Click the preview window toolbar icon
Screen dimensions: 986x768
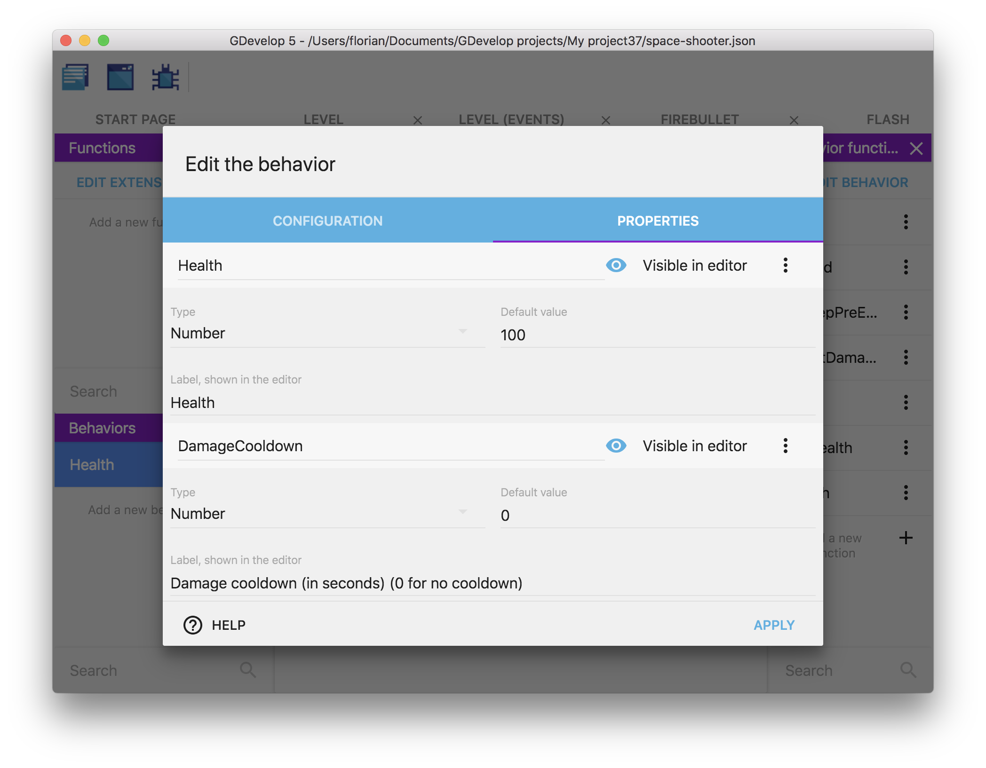120,77
